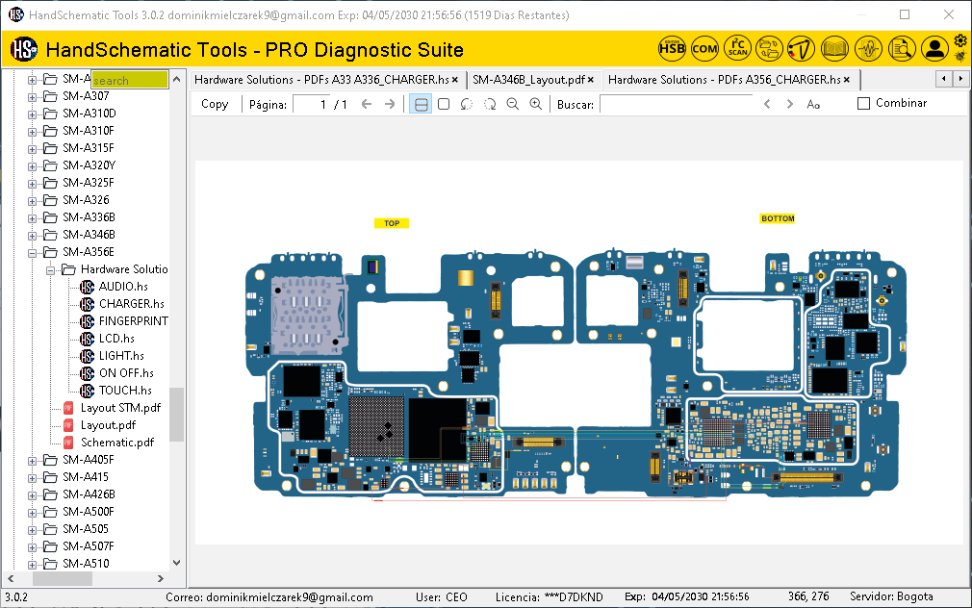
Task: Click the tree vertical scrollbar thumb
Action: point(177,414)
